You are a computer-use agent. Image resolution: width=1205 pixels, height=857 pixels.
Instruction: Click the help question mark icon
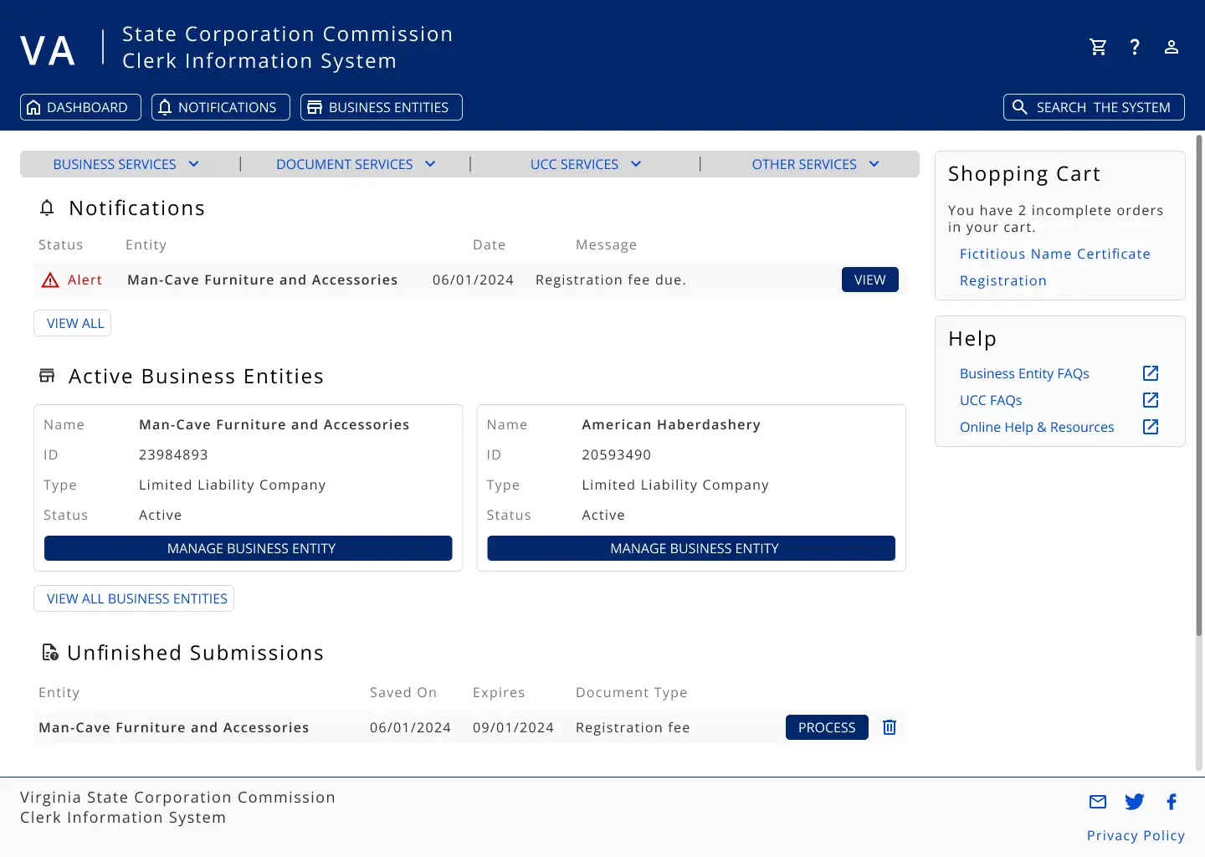point(1135,47)
